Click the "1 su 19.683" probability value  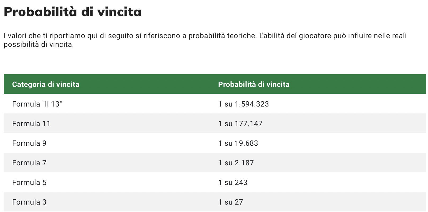coord(238,143)
